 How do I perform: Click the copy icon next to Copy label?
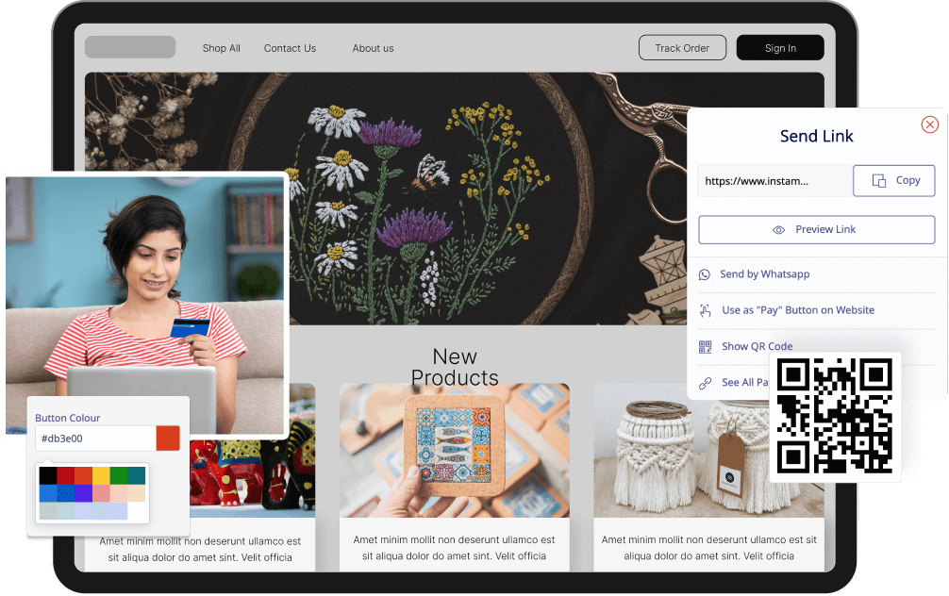(x=879, y=181)
